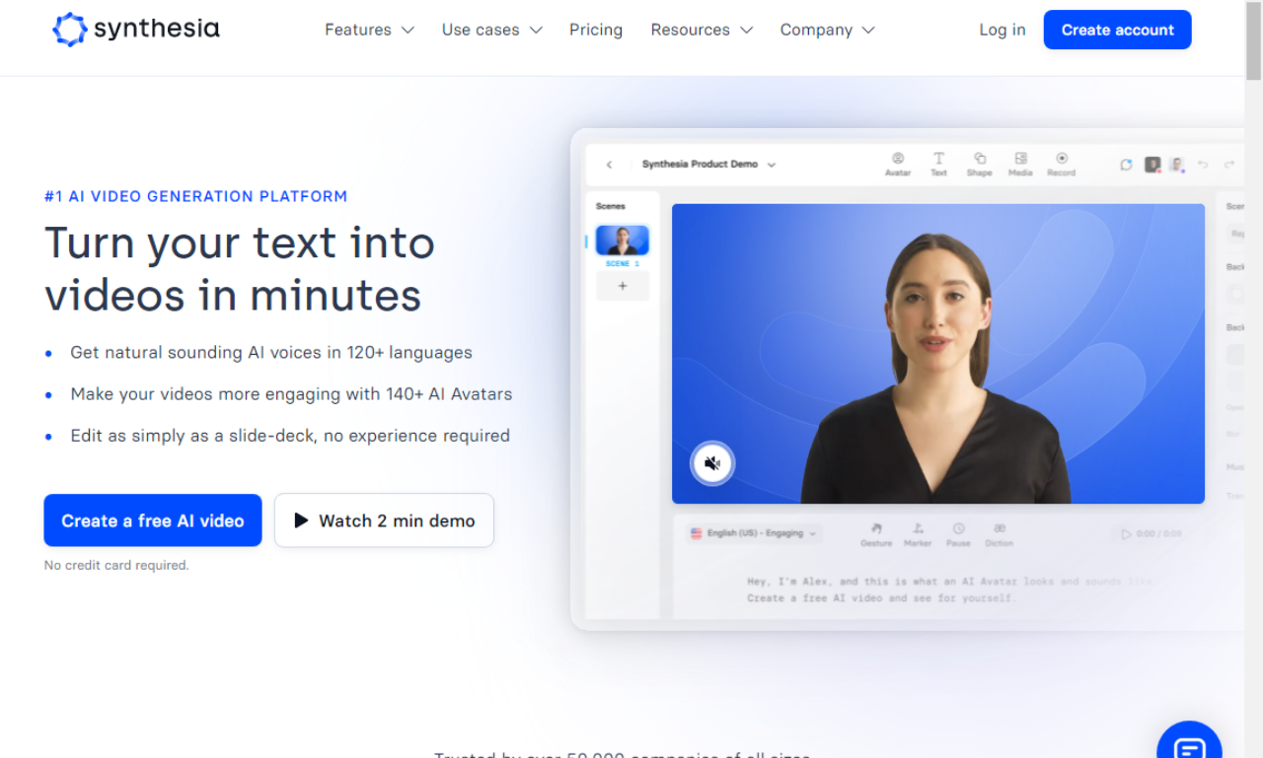
Task: Select the Scene 1 thumbnail
Action: coord(623,241)
